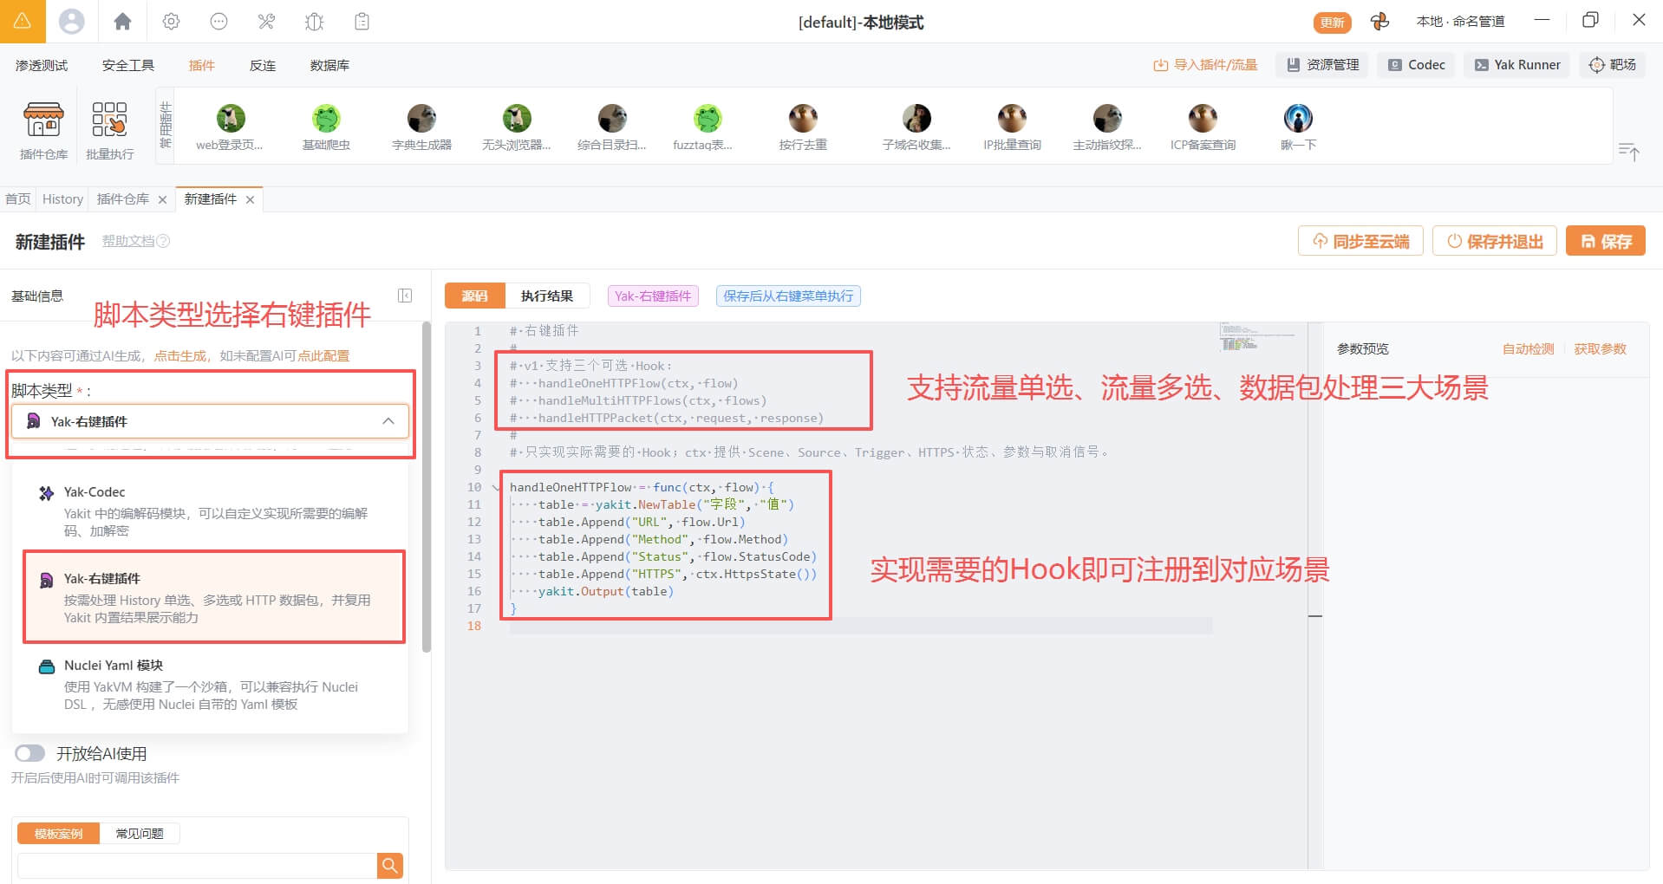Open the 脚本类型 dropdown

pos(210,421)
